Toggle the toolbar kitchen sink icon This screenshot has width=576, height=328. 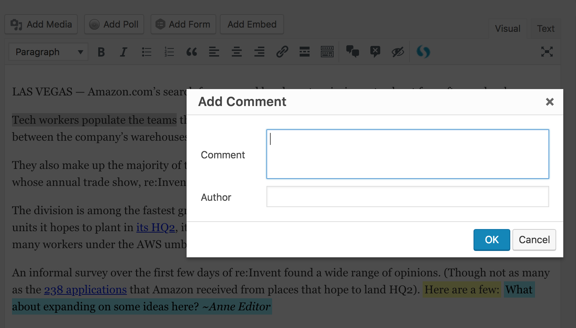(x=327, y=52)
